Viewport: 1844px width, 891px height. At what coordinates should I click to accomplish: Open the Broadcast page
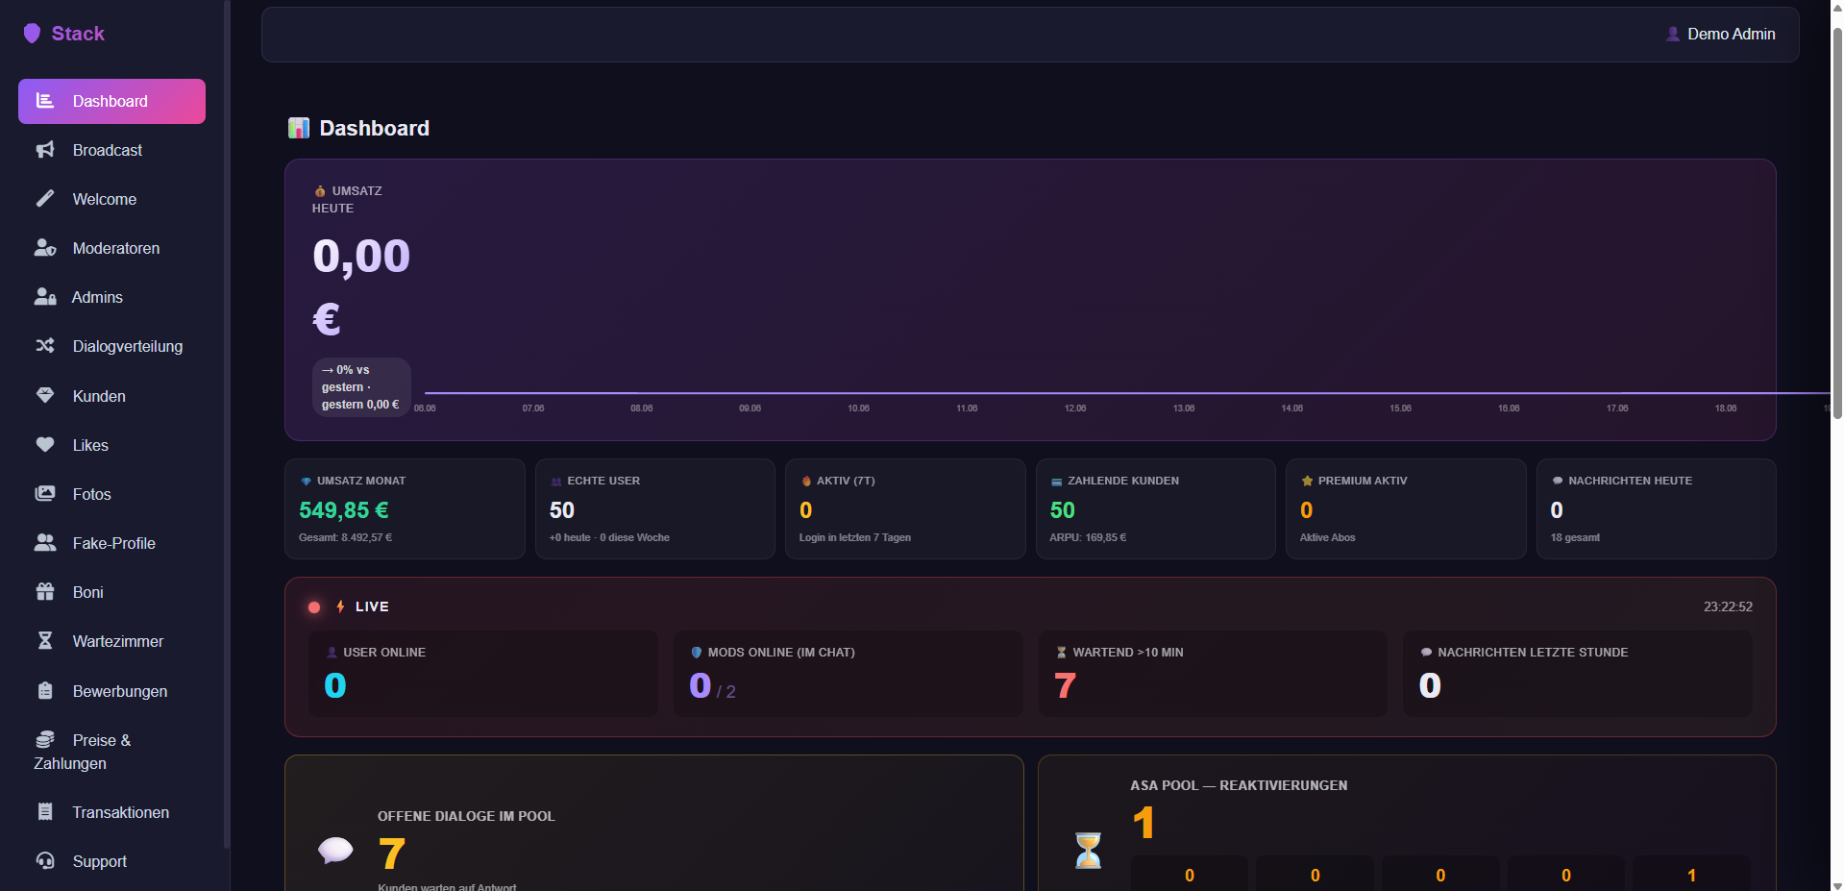111,150
